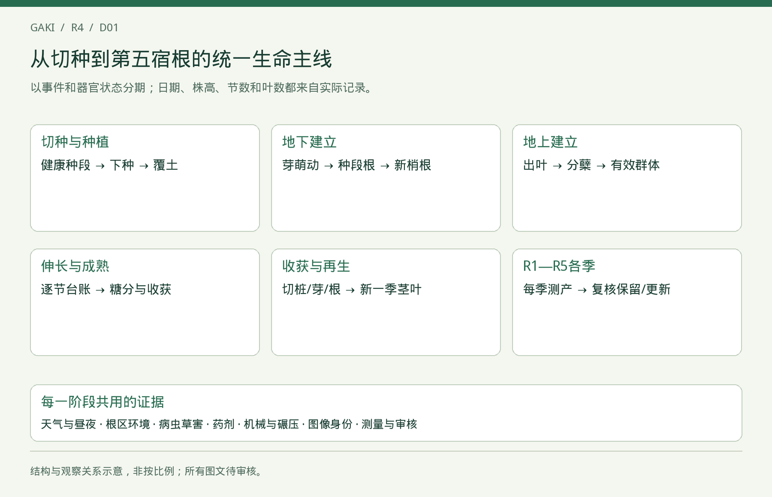Click the R4 breadcrumb
Viewport: 772px width, 497px height.
tap(77, 27)
